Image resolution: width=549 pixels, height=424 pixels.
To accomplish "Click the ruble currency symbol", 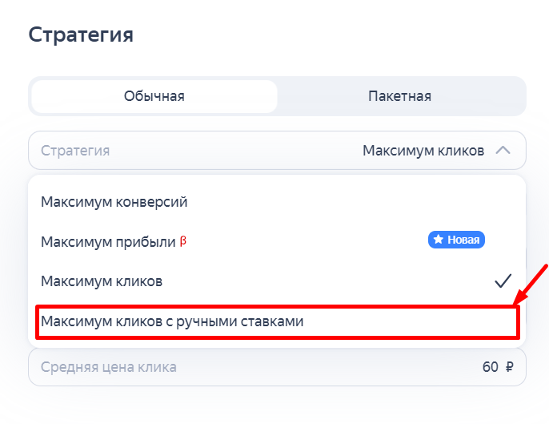I will tap(510, 367).
